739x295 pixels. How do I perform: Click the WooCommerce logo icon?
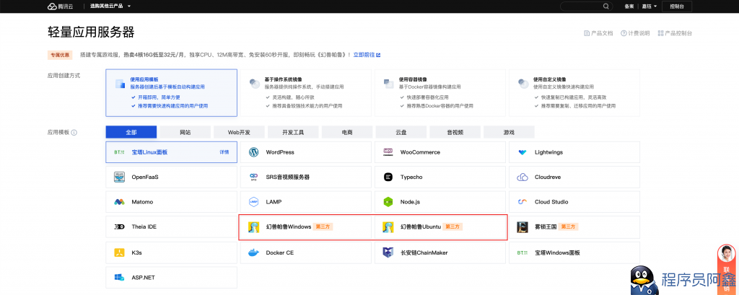click(x=388, y=152)
